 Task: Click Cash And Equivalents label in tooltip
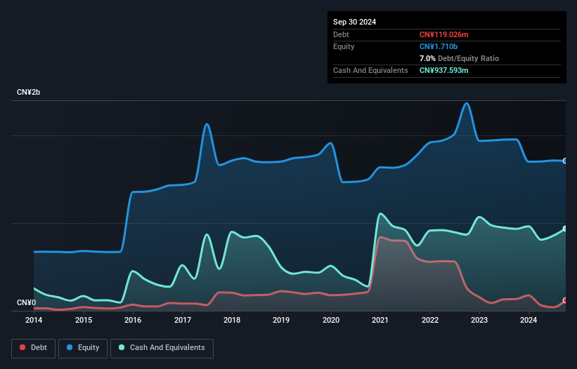370,70
